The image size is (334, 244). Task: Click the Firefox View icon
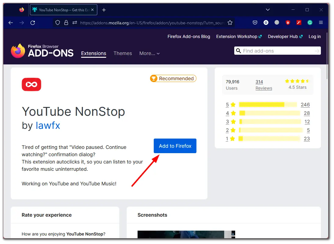[22, 10]
